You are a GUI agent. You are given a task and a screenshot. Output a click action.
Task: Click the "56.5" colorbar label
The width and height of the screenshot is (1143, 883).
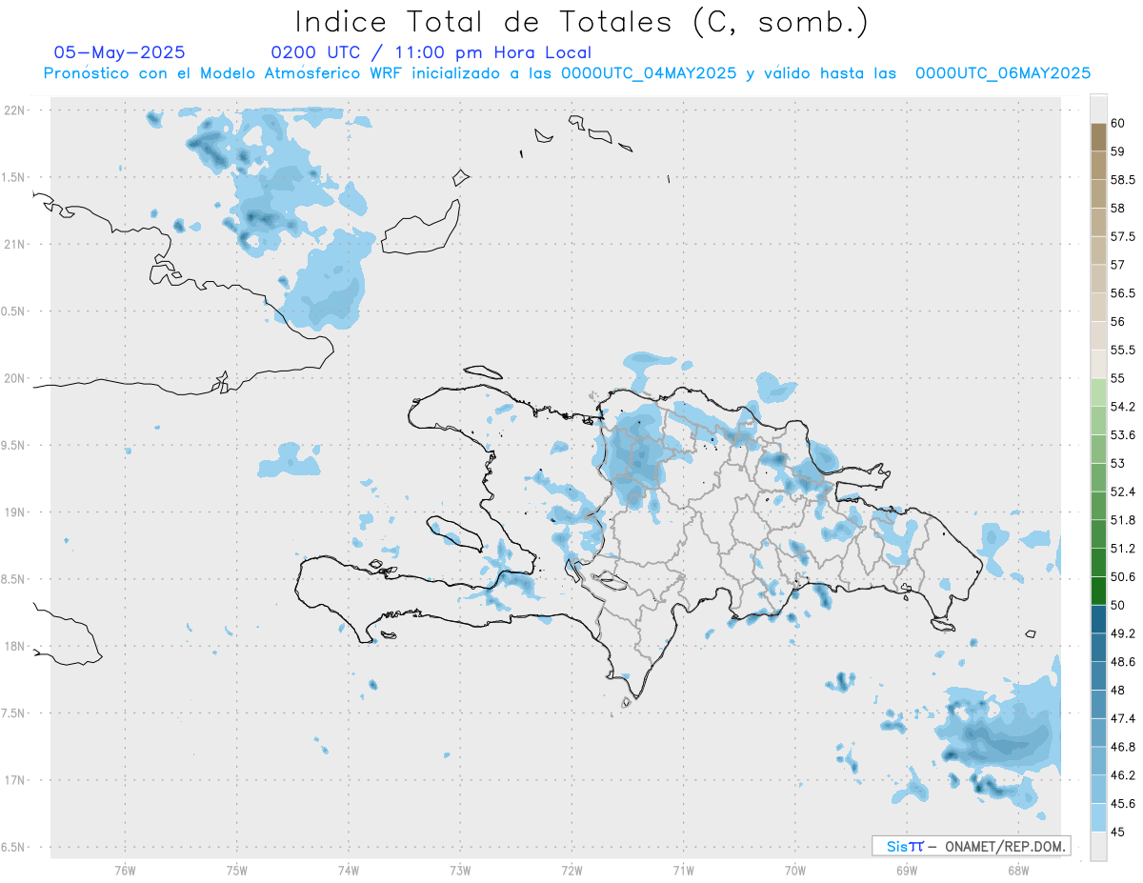tap(1123, 292)
